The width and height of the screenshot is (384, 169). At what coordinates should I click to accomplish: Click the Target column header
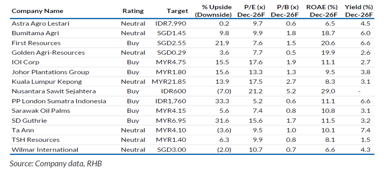click(177, 11)
